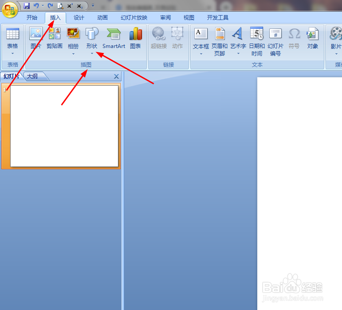Click the Office button logo
Viewport: 342px width, 310px height.
click(10, 10)
